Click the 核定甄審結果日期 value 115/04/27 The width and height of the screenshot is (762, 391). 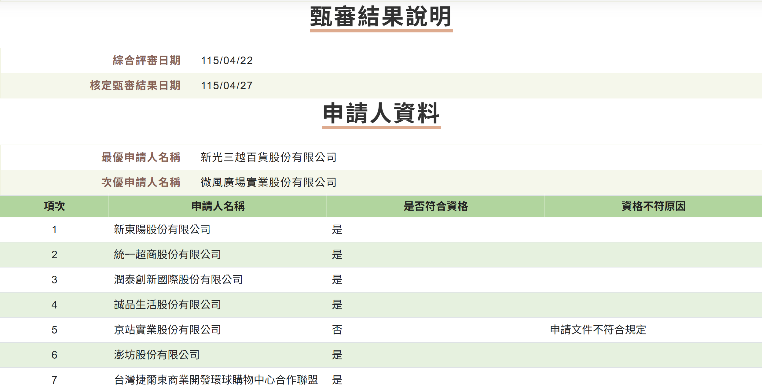coord(227,86)
